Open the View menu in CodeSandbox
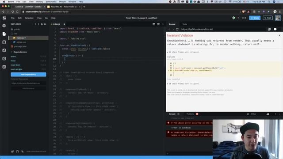 tap(39, 18)
